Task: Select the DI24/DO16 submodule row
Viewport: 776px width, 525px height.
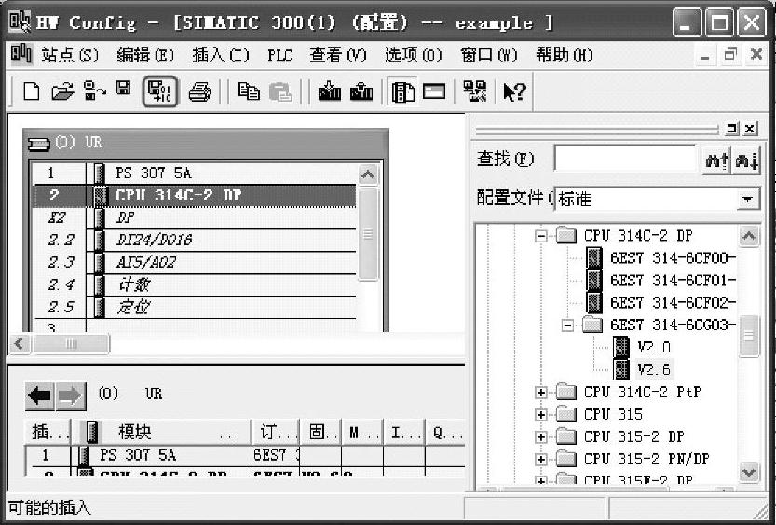Action: point(195,241)
